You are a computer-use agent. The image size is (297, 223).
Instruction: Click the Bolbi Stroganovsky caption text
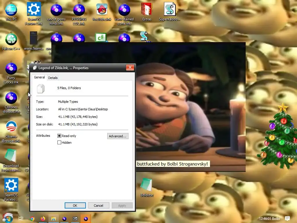172,164
